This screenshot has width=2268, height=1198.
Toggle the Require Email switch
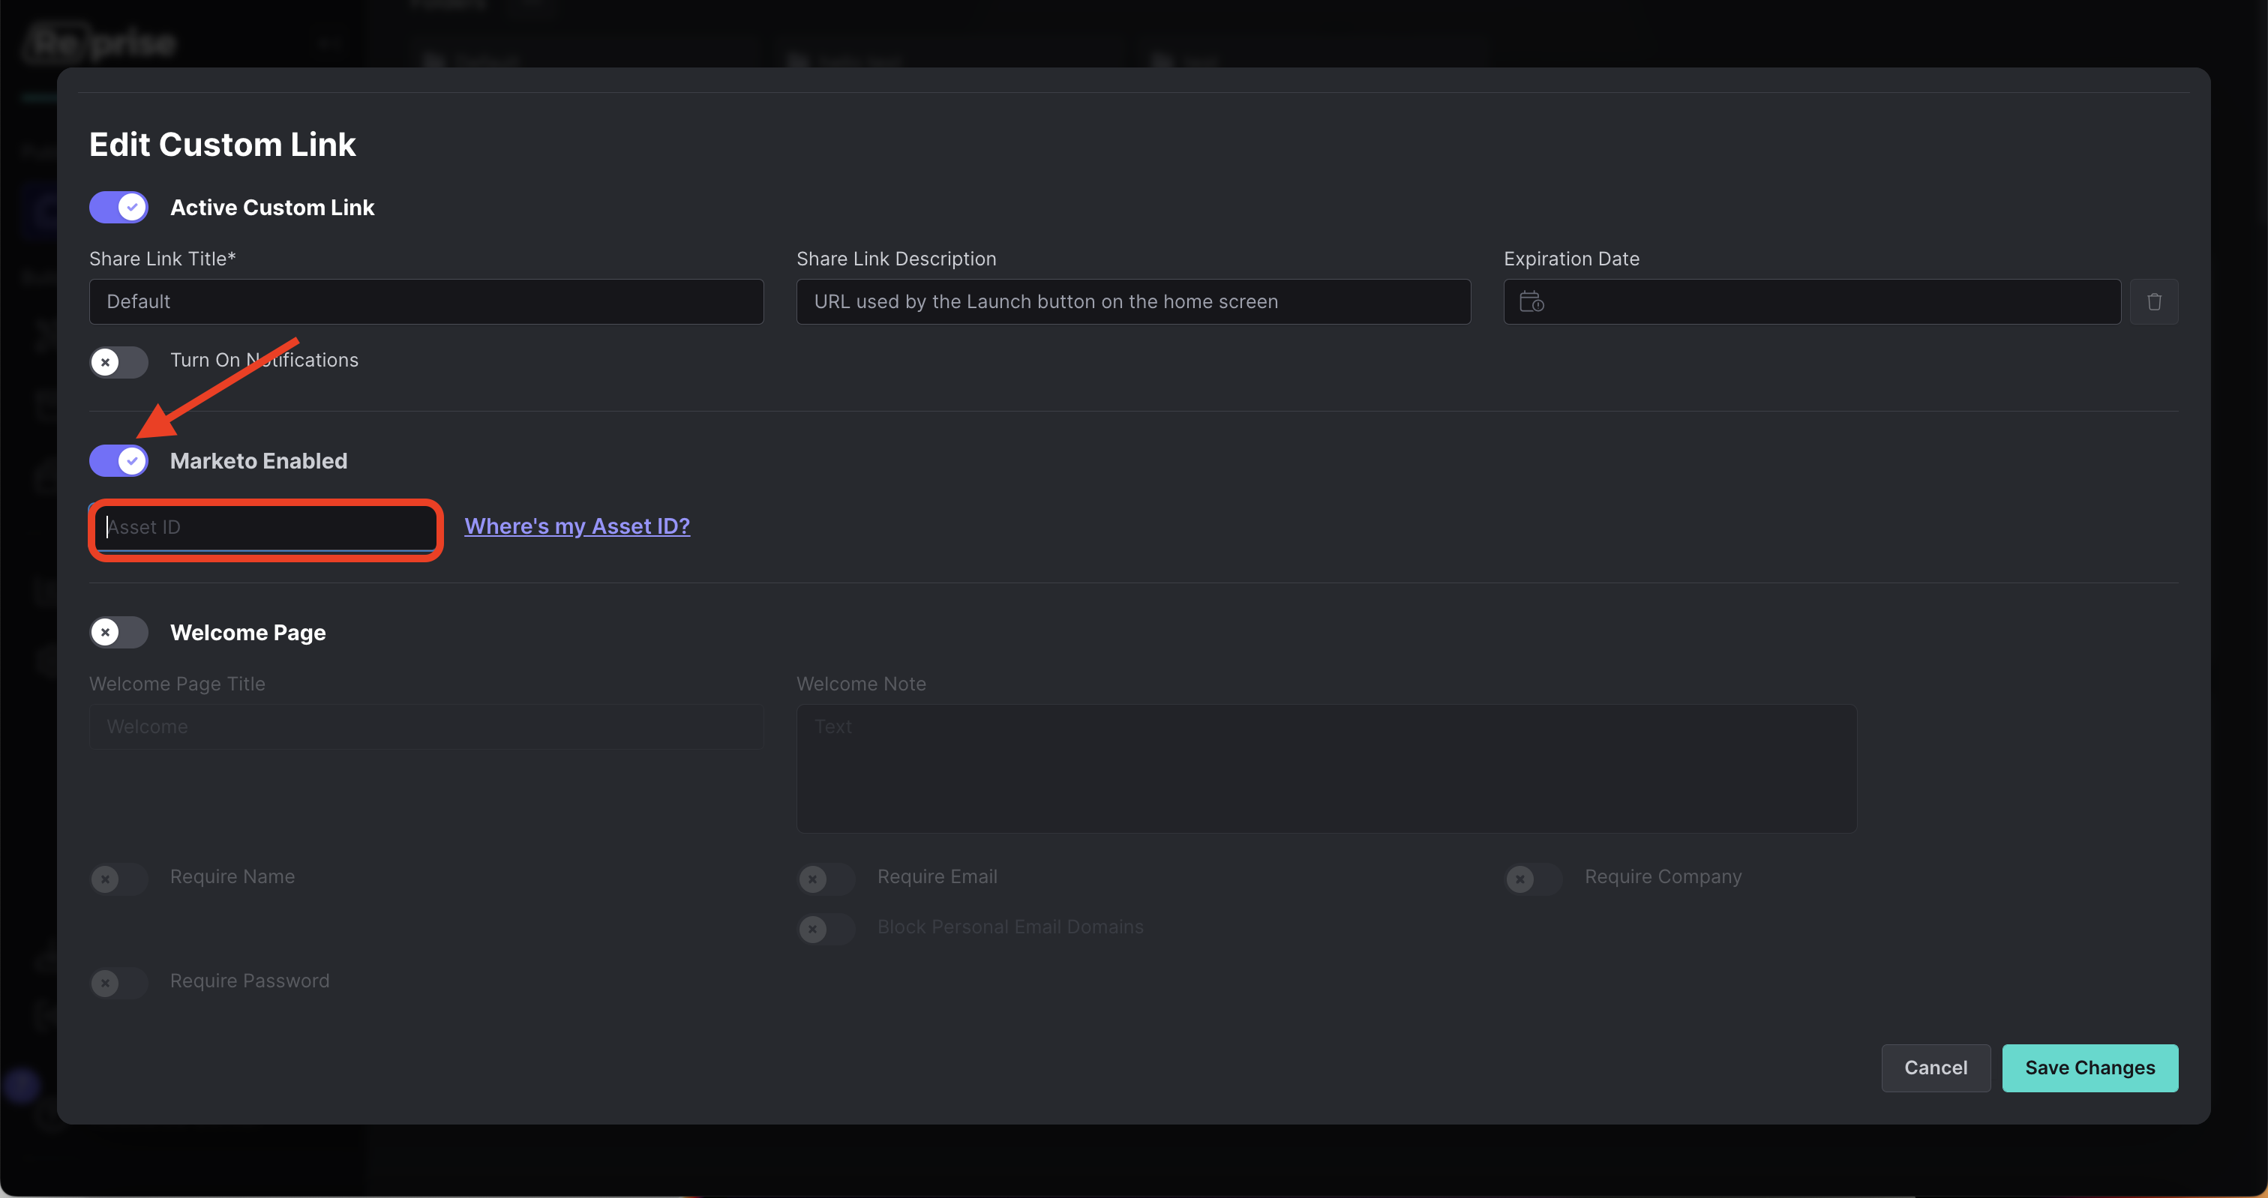[x=826, y=879]
